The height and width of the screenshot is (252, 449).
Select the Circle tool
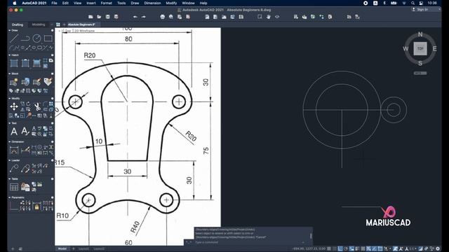pyautogui.click(x=36, y=38)
